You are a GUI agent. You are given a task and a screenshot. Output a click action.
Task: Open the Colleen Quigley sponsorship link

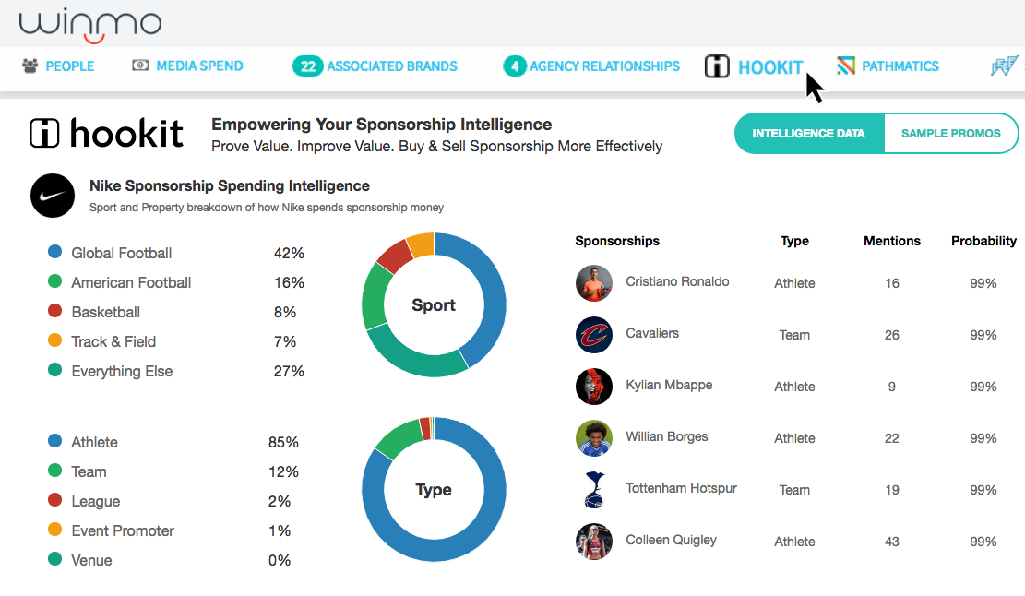click(x=671, y=540)
